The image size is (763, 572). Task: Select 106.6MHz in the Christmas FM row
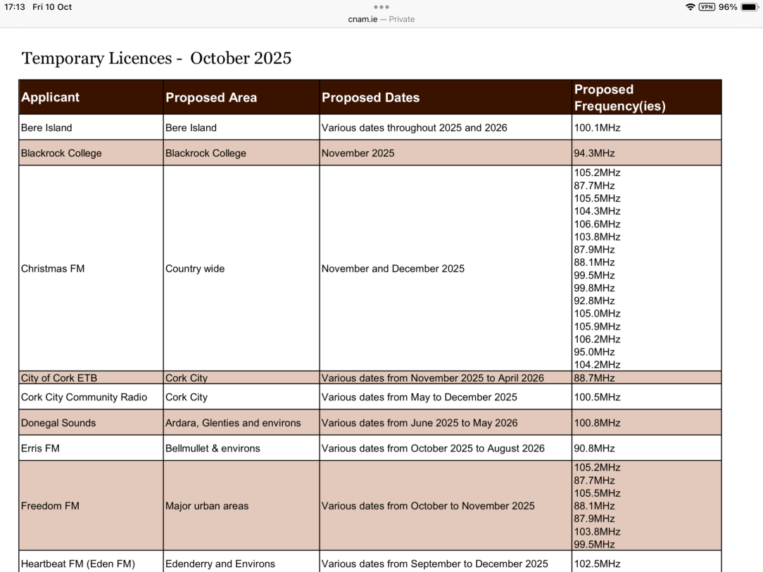coord(597,224)
